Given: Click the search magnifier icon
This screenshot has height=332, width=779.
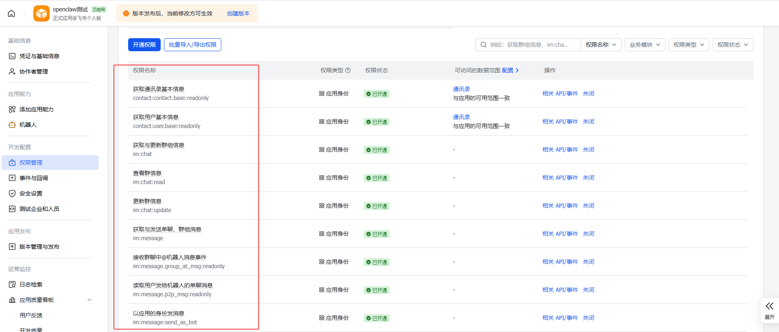Looking at the screenshot, I should 483,45.
